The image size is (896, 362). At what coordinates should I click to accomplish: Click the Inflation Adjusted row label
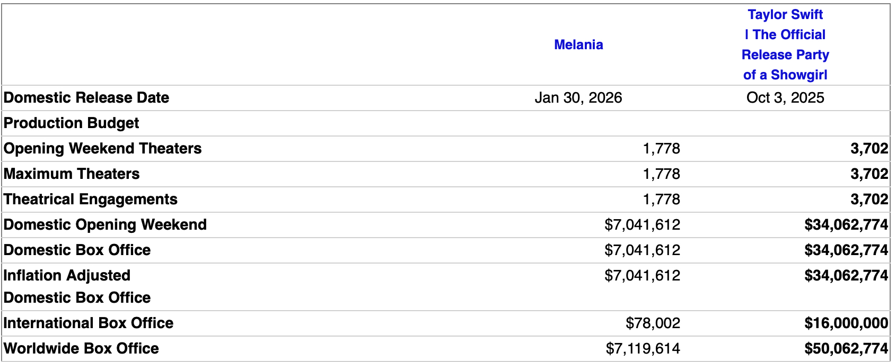tap(67, 276)
